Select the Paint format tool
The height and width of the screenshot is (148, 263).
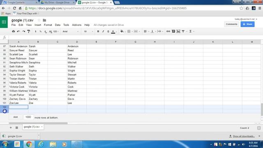coord(29,31)
